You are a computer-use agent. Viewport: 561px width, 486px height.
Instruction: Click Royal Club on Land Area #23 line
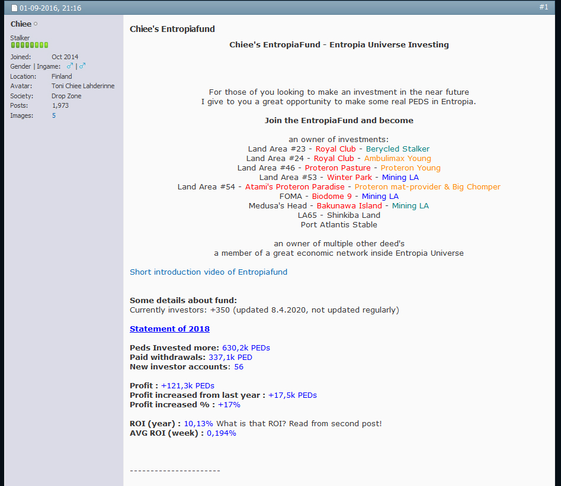(x=335, y=149)
